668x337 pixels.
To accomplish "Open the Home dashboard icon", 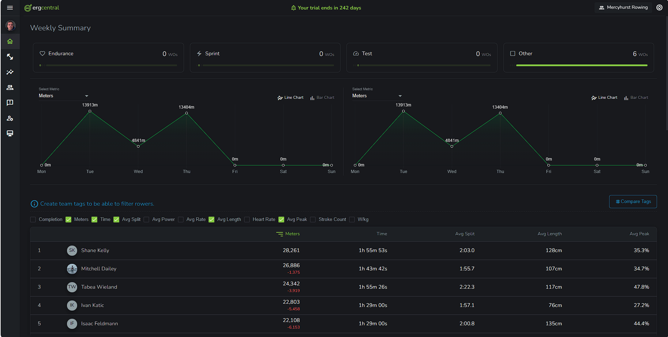I will pyautogui.click(x=10, y=41).
